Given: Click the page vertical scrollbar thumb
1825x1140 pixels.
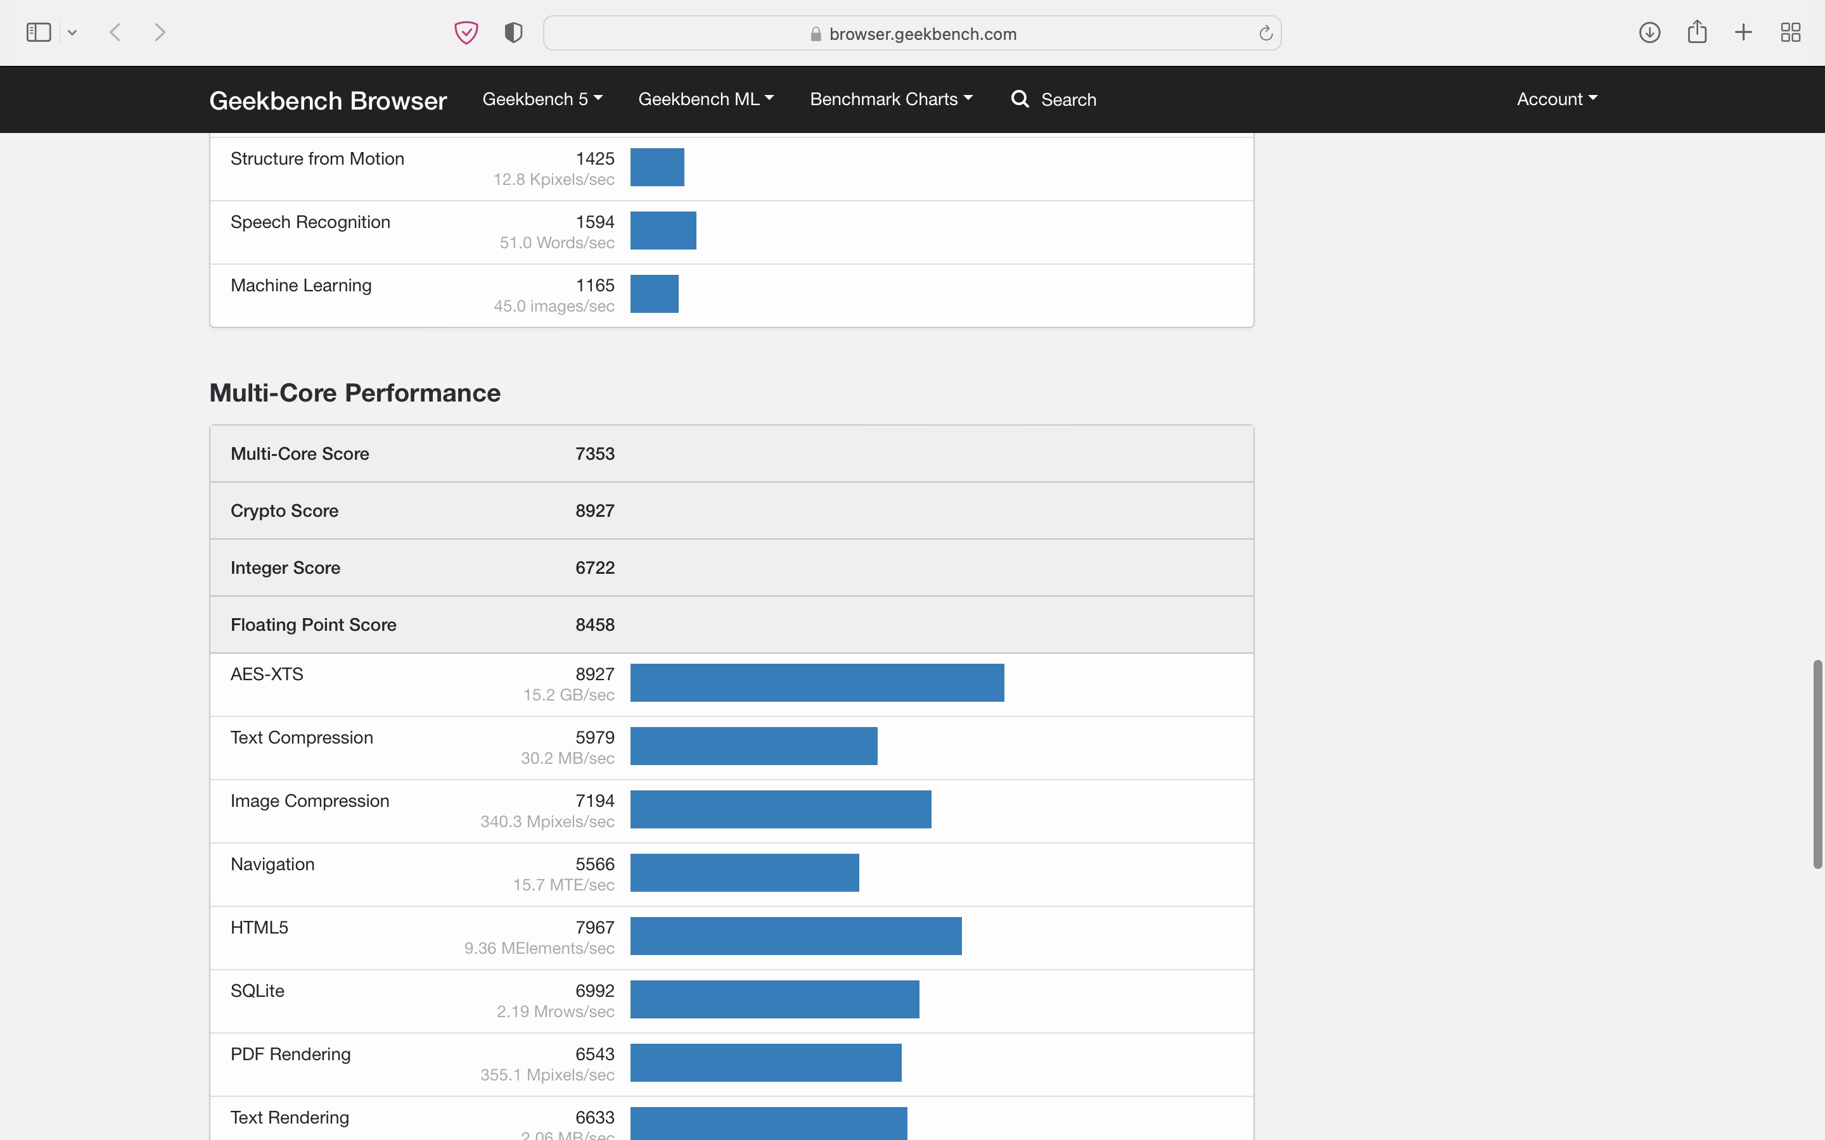Looking at the screenshot, I should [1817, 763].
